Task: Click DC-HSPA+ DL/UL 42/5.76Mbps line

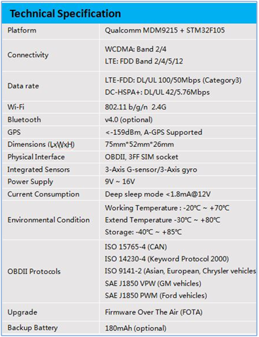Action: (x=157, y=92)
